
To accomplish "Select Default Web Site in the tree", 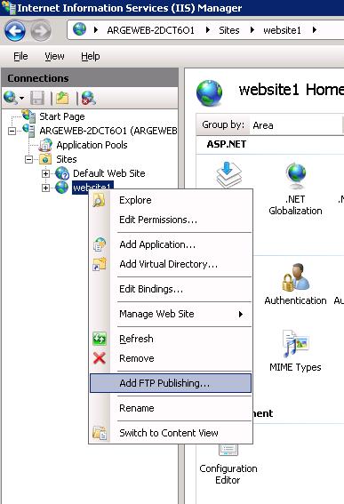I will [x=109, y=173].
